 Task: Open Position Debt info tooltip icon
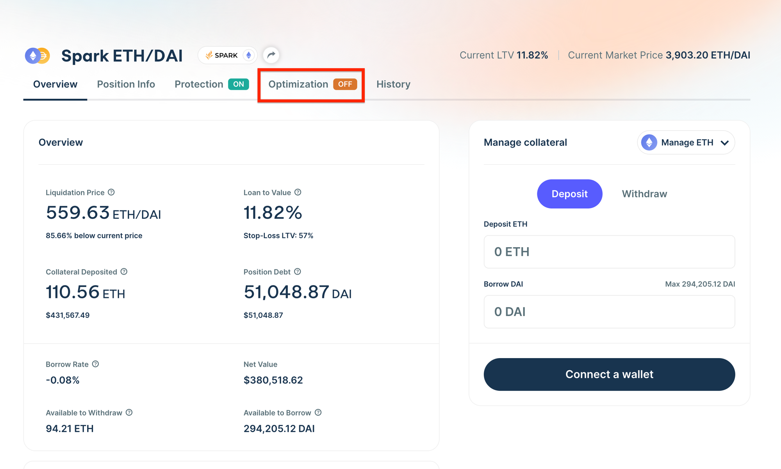click(x=298, y=271)
